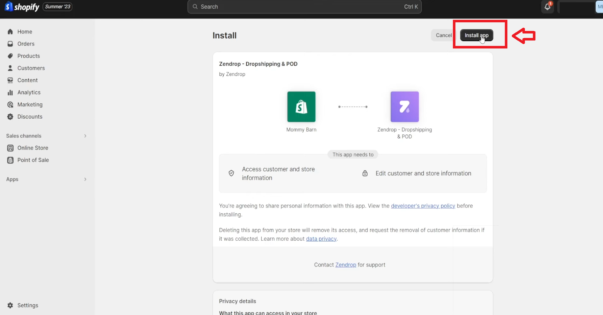Open the account avatar menu
603x315 pixels.
click(599, 7)
